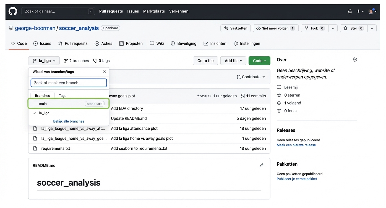Open the Over section settings gear
Screen dimensions: 386x208
(355, 60)
